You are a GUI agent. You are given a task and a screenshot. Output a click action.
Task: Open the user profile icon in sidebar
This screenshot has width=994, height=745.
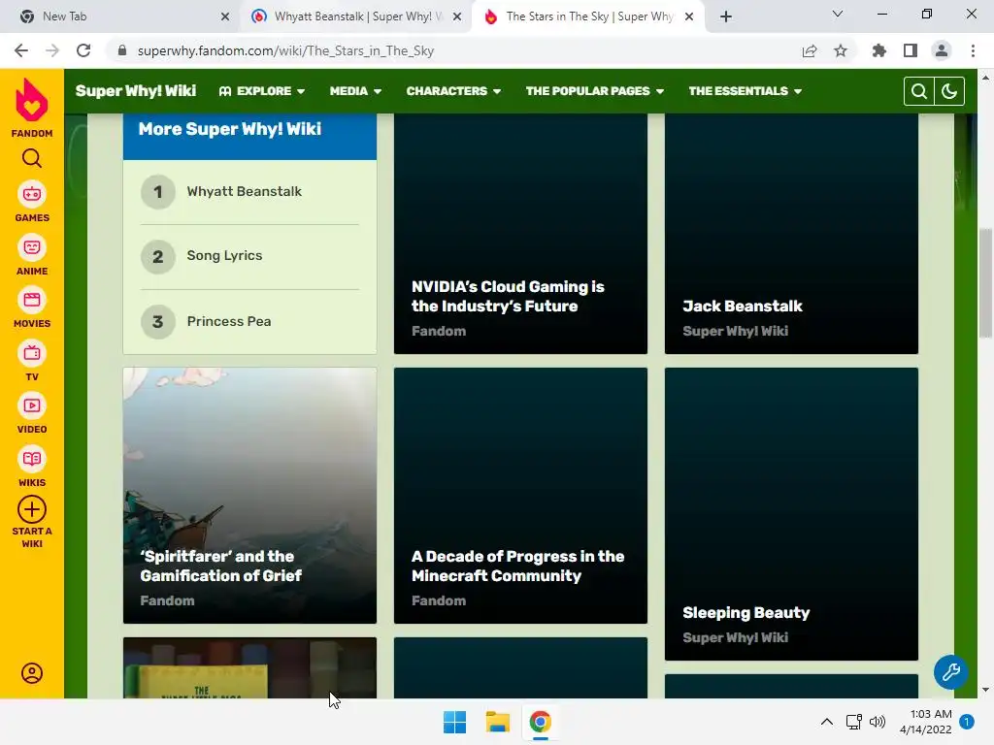tap(32, 673)
